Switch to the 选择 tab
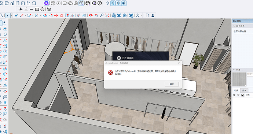This screenshot has height=134, width=253. tap(236, 90)
